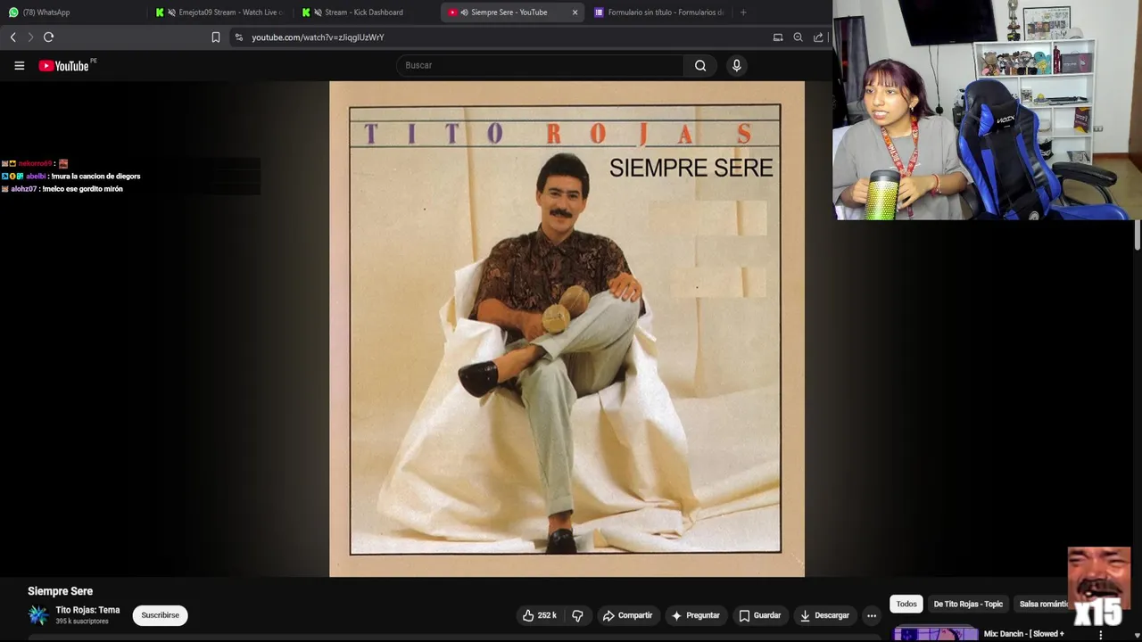Click the Descargar download button
The image size is (1142, 642).
(x=824, y=615)
